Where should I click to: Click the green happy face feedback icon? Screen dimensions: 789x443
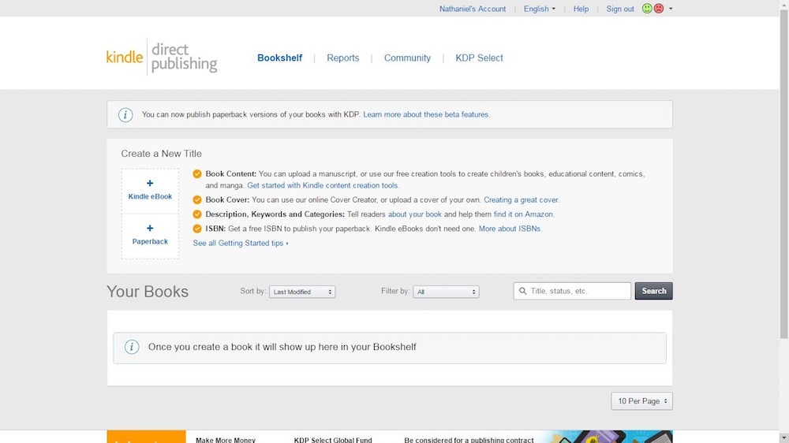click(647, 9)
